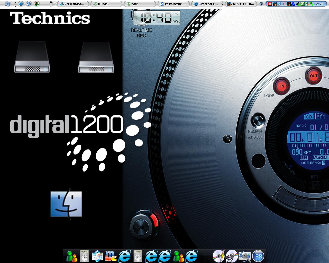Select the 'new' taskbar button
The image size is (329, 263).
(x=140, y=4)
